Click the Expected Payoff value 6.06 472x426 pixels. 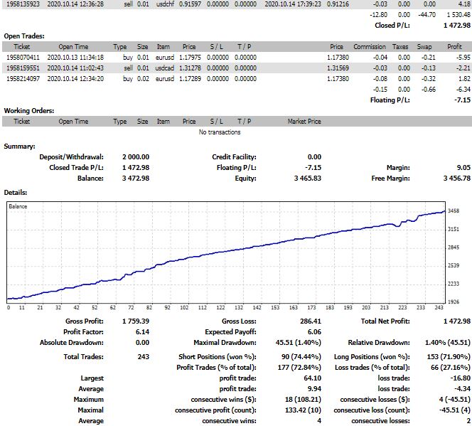coord(315,332)
